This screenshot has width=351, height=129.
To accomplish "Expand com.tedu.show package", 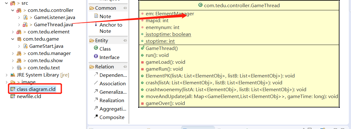I will click(x=13, y=61).
